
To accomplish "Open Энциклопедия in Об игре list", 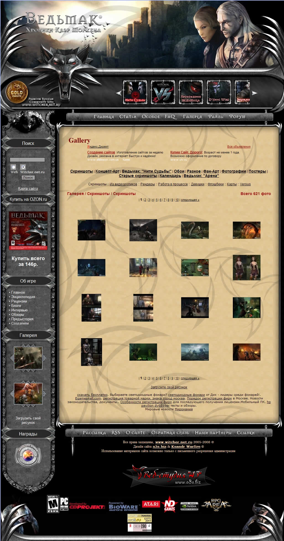I will 23,297.
